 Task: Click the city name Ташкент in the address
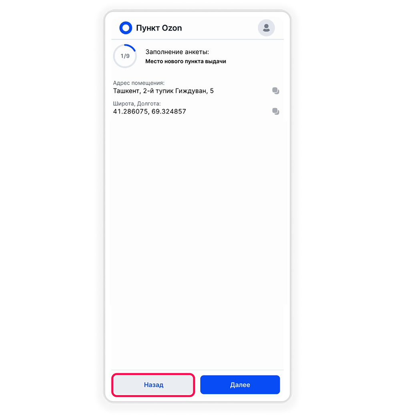(126, 91)
